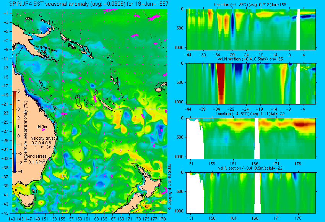Click the 5 label atop the color scale
Viewport: 325px width, 222px height.
tap(18, 91)
